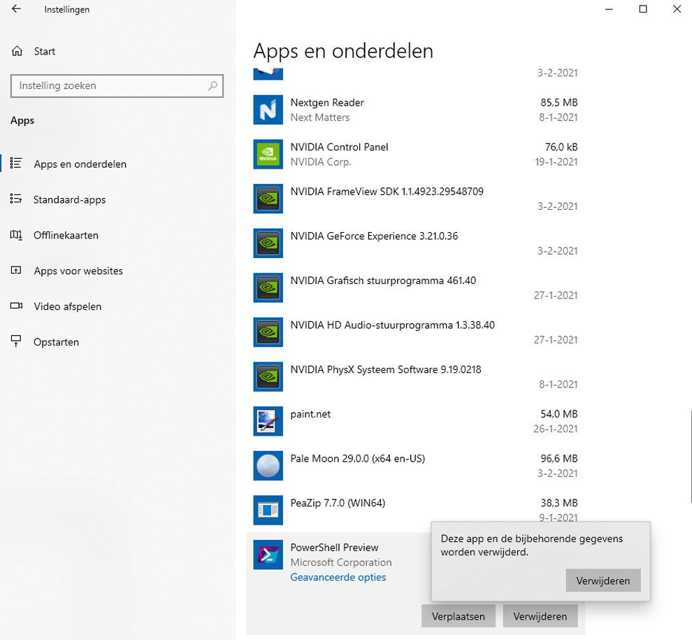
Task: Select NVIDIA FrameView SDK 1.1.4923.29548709
Action: (387, 191)
